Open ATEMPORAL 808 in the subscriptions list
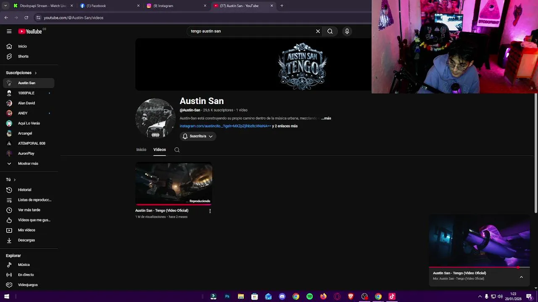This screenshot has height=302, width=538. pos(29,143)
